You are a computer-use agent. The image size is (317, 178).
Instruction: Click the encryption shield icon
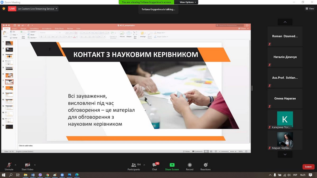(x=4, y=9)
